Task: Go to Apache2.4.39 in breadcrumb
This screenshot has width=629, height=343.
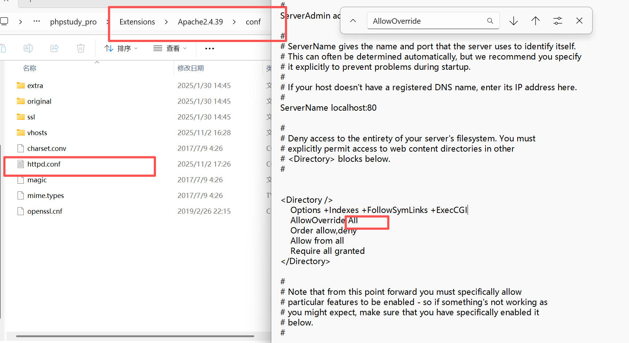Action: 200,22
